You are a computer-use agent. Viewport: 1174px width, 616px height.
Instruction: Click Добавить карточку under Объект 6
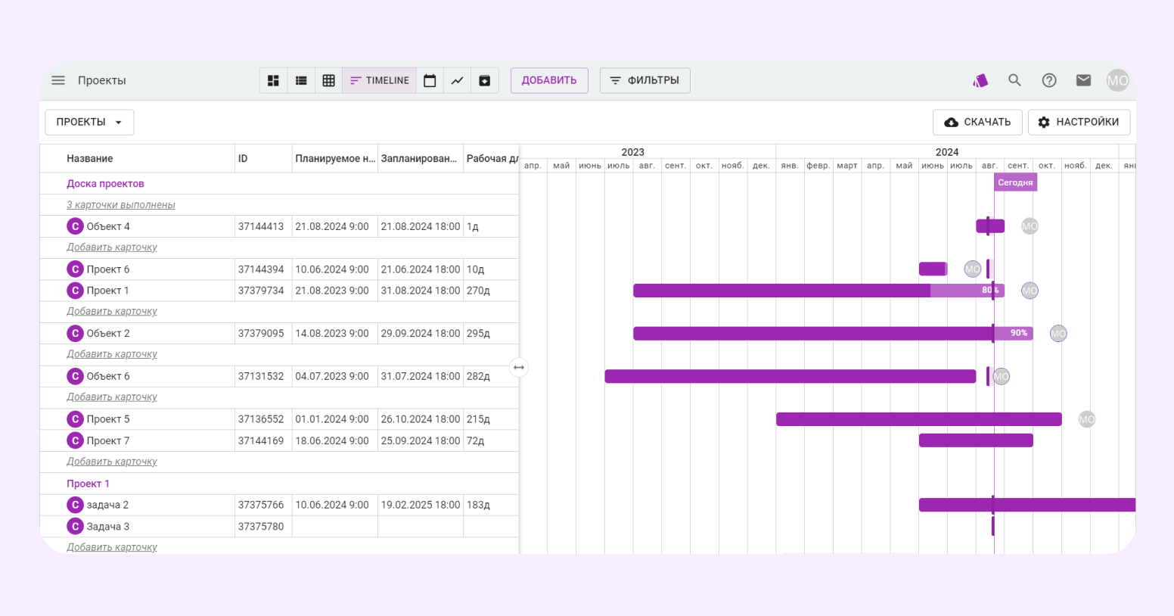coord(112,397)
